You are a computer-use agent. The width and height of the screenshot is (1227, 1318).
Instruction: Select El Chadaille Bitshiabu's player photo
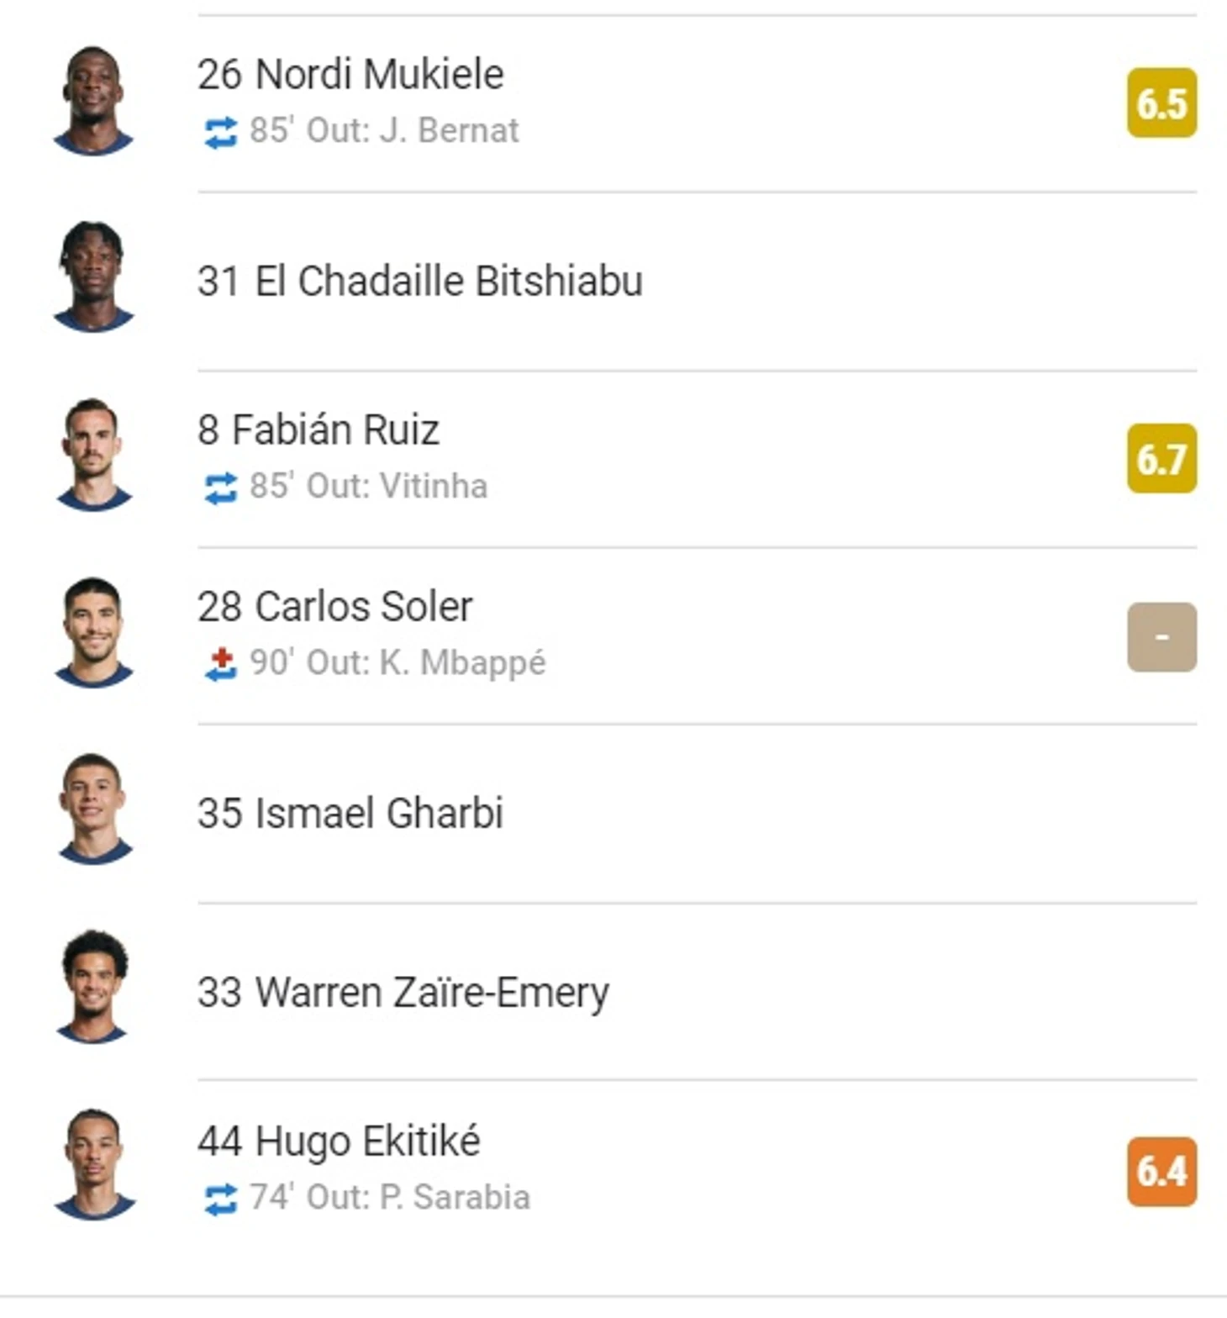tap(93, 277)
